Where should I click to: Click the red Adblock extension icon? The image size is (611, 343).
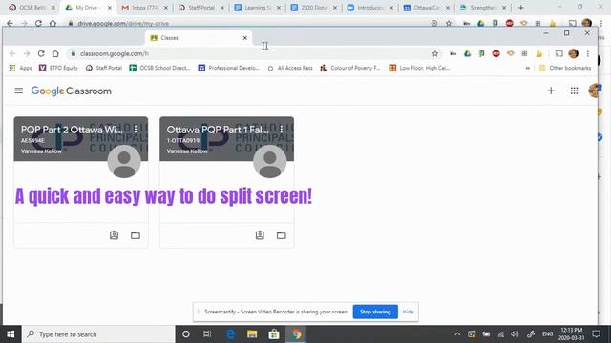coord(495,53)
